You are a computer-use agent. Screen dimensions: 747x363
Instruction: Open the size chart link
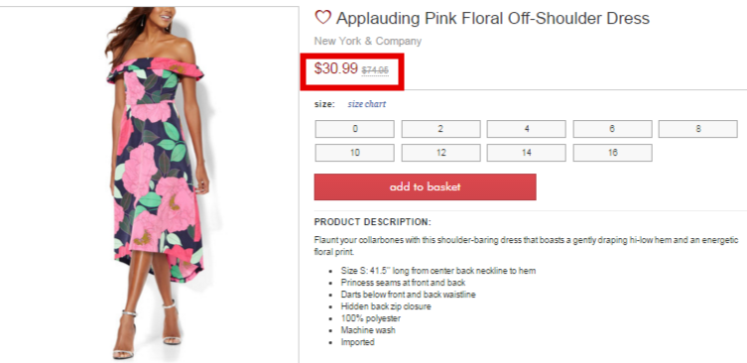[x=367, y=104]
